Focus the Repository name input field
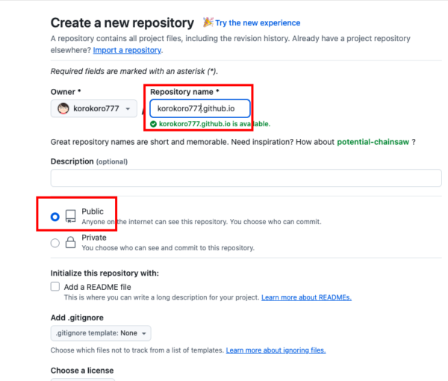This screenshot has width=448, height=381. point(199,108)
